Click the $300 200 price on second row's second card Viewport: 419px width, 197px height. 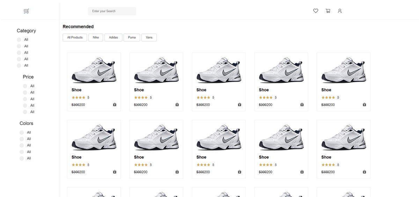[141, 172]
